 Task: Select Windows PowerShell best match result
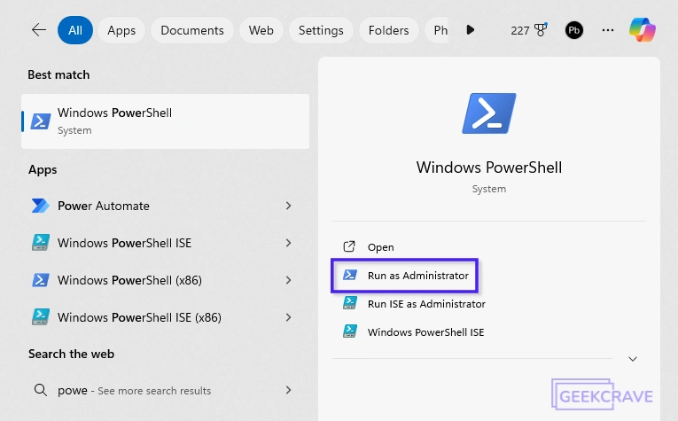point(165,121)
